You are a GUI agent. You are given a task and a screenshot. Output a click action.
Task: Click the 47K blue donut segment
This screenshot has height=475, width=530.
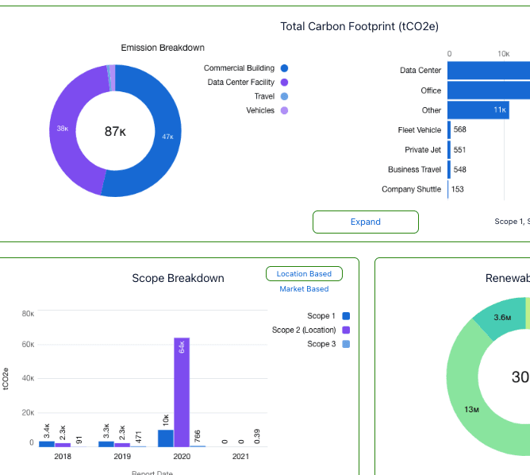167,137
